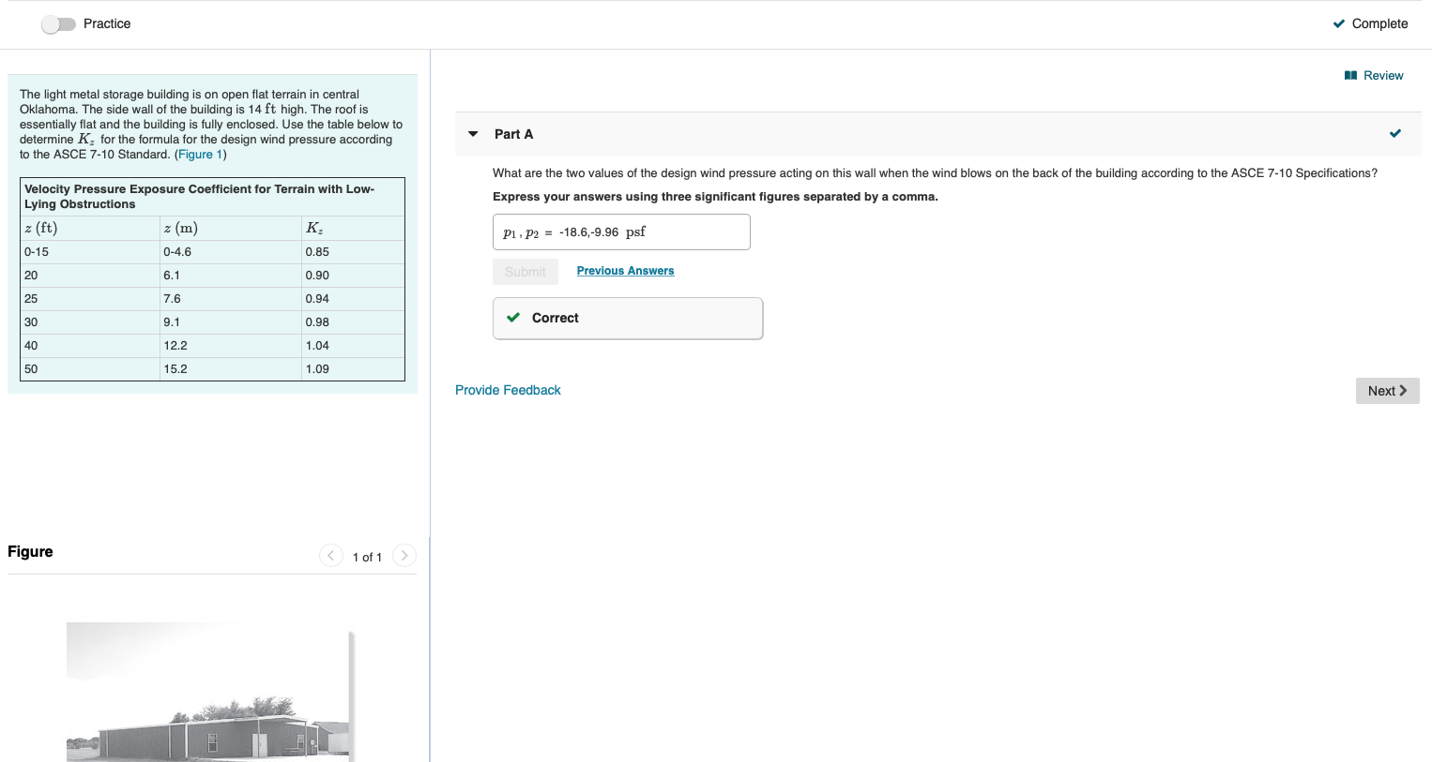Image resolution: width=1432 pixels, height=762 pixels.
Task: Open the Figure 1 link
Action: point(200,154)
